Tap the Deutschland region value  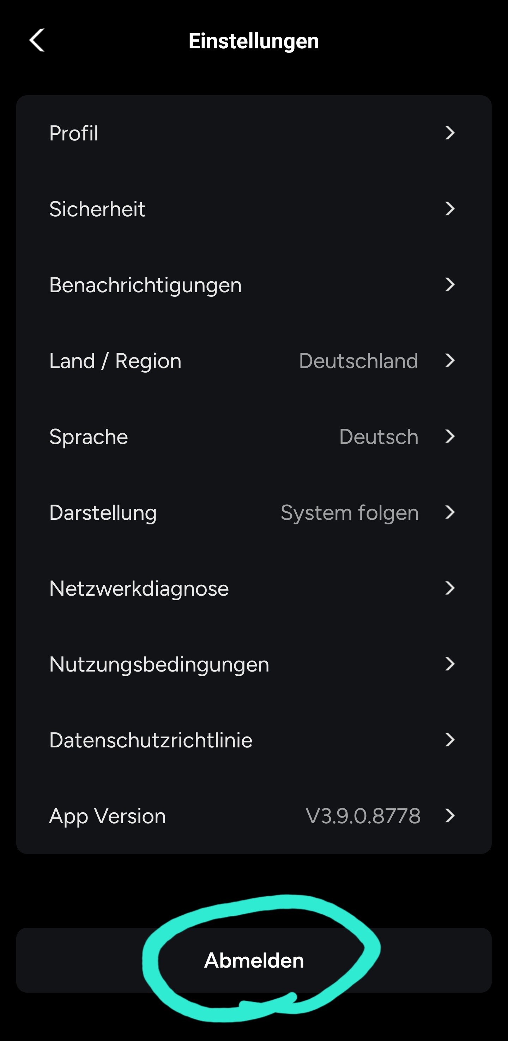point(358,361)
